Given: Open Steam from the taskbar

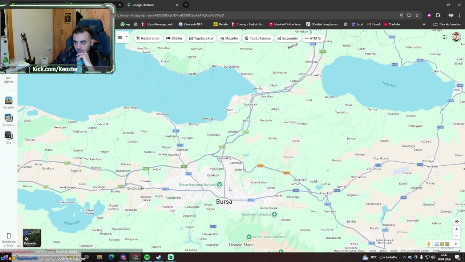Looking at the screenshot, I should [x=159, y=257].
